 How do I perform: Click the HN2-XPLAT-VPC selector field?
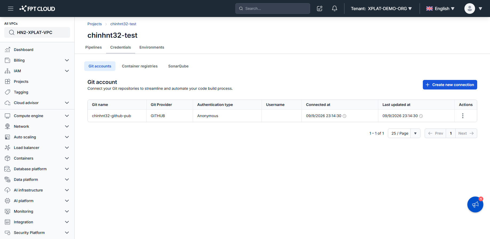click(37, 32)
